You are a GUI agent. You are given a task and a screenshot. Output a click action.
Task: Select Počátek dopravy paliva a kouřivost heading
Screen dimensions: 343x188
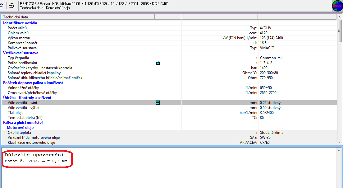click(33, 83)
